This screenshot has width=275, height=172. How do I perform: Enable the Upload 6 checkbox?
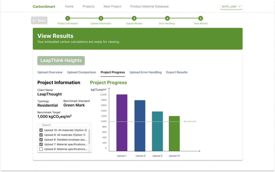point(41,149)
